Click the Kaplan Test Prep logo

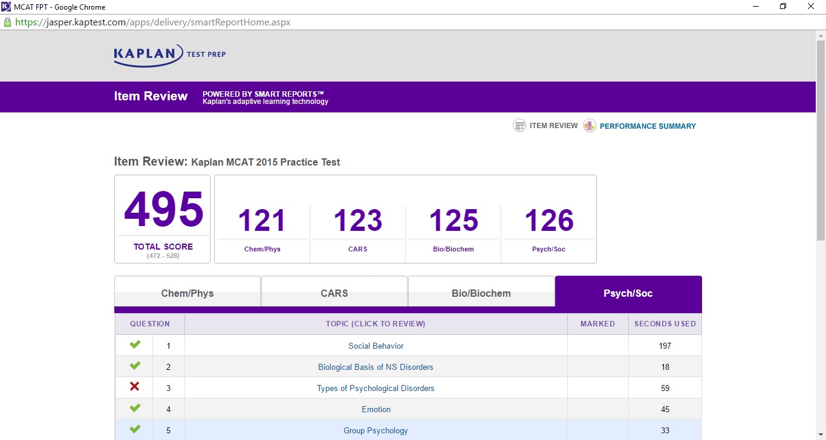click(x=170, y=54)
